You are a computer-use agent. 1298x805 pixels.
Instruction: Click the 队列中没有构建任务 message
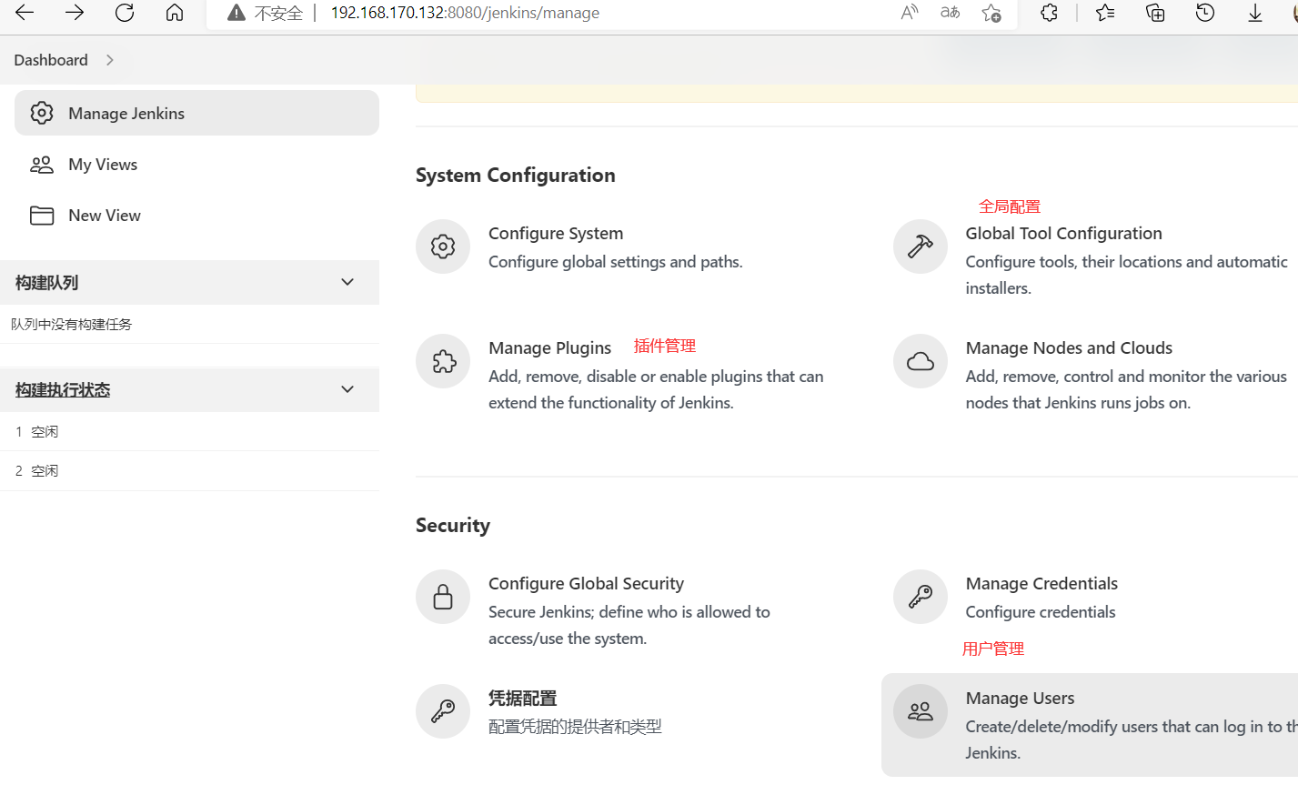pos(72,324)
